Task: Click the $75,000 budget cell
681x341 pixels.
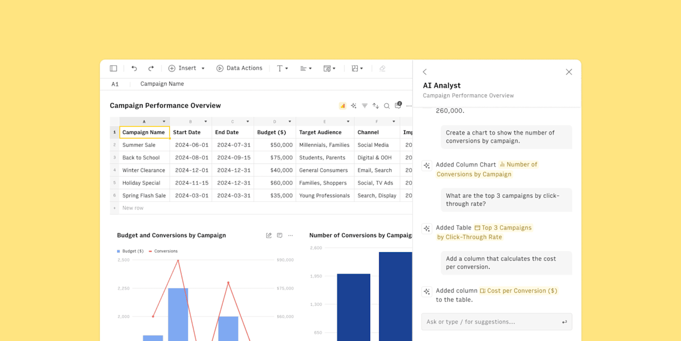Action: click(x=275, y=158)
